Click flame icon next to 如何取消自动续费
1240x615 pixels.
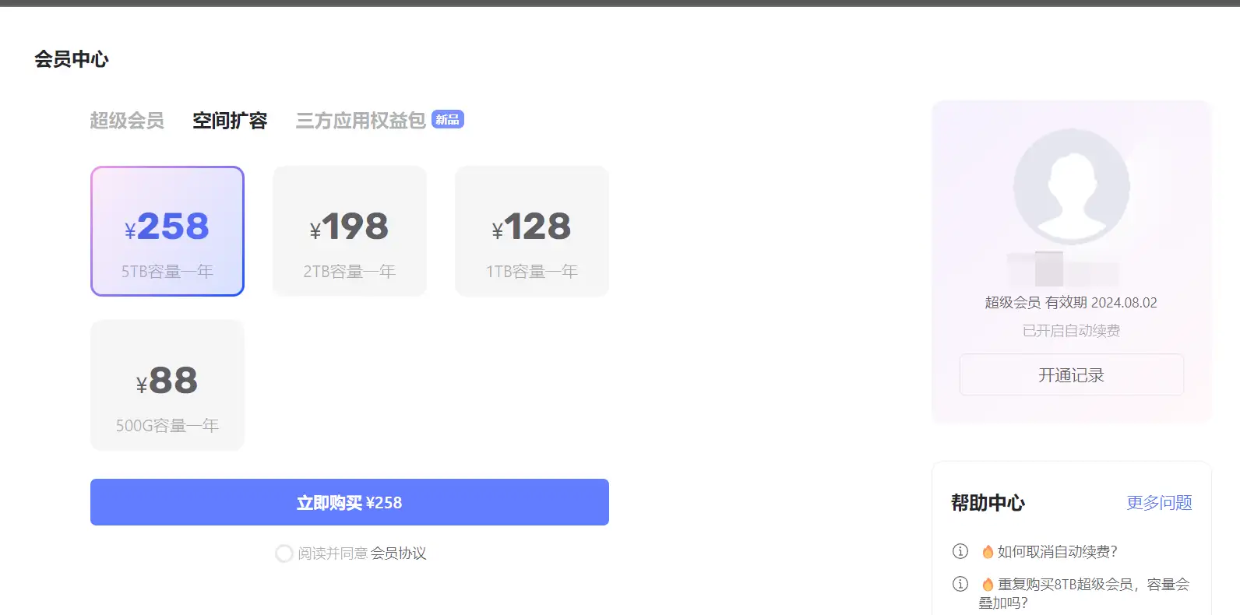(x=988, y=551)
